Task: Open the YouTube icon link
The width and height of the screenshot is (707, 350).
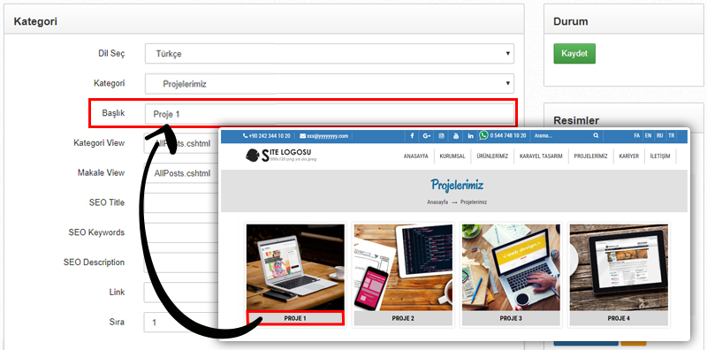Action: (456, 136)
